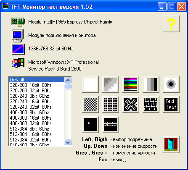Choose 320x200 16bit 60hz mode
188x170 pixels.
tap(37, 85)
